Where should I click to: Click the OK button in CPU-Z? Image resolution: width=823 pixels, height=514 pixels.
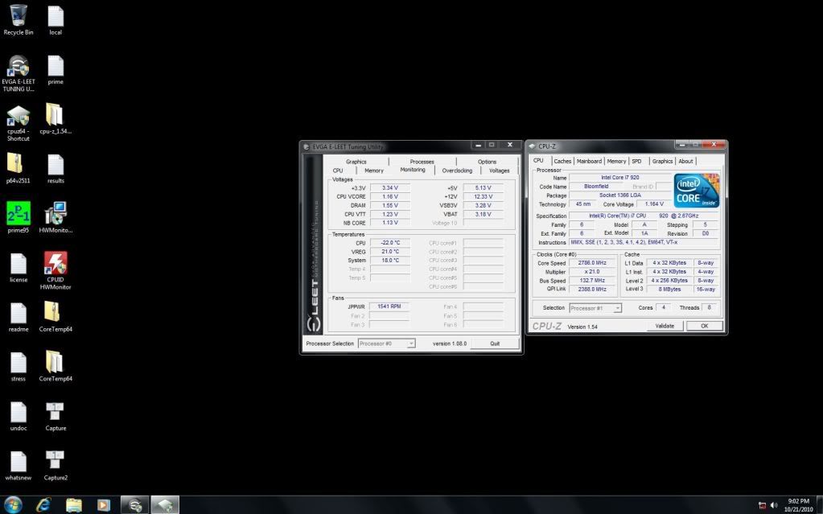pos(705,326)
